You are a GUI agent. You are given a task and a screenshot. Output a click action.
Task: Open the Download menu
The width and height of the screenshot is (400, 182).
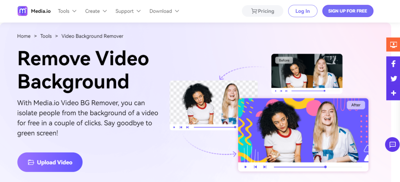pyautogui.click(x=164, y=11)
